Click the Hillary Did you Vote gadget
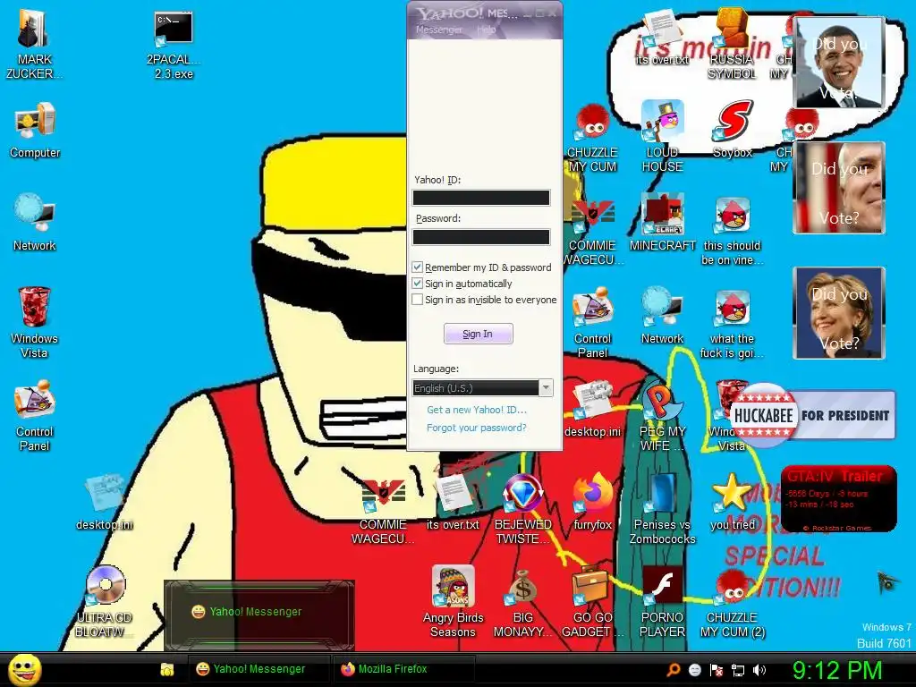This screenshot has height=687, width=916. pos(839,312)
